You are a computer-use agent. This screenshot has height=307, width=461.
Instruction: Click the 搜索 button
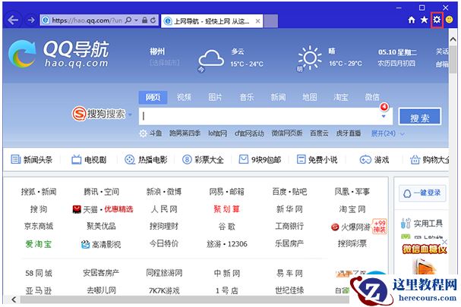coord(419,117)
